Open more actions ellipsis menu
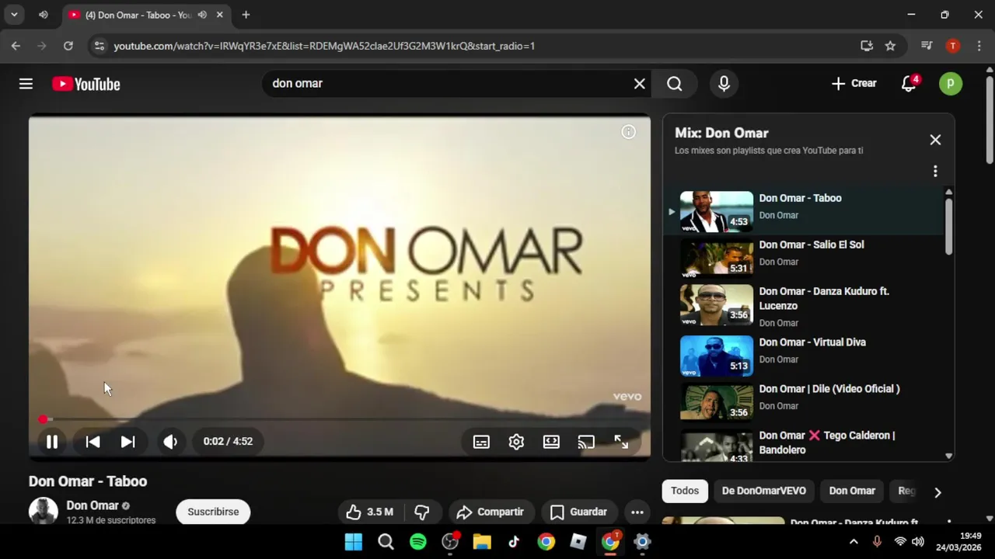The width and height of the screenshot is (995, 559). click(637, 512)
